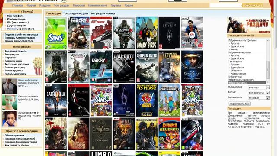This screenshot has width=277, height=156.
Task: Open Релиз-группы in sidebar menu
Action: coord(13,71)
